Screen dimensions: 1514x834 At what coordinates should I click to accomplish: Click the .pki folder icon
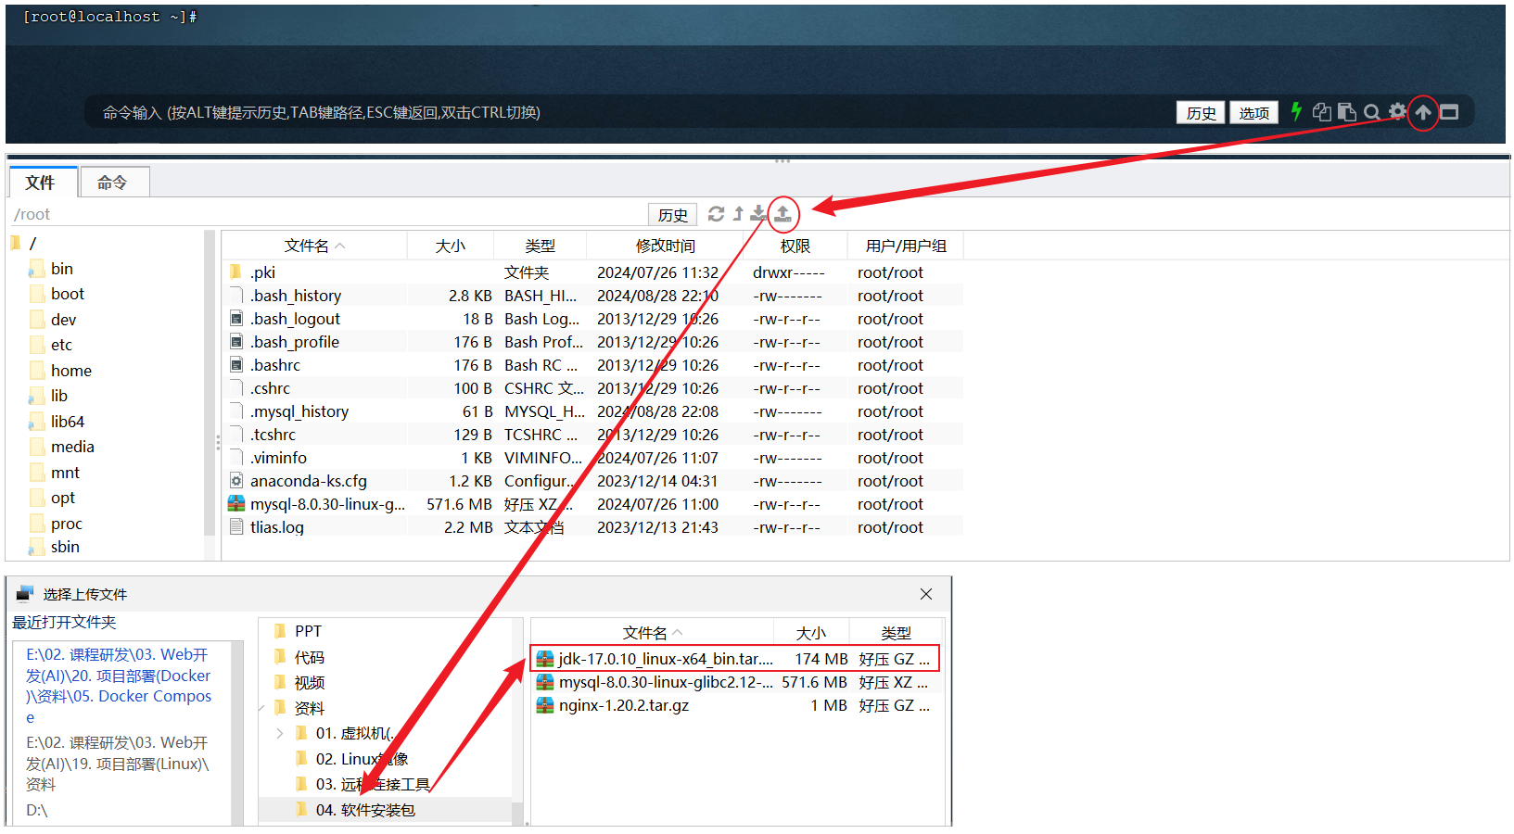coord(236,272)
